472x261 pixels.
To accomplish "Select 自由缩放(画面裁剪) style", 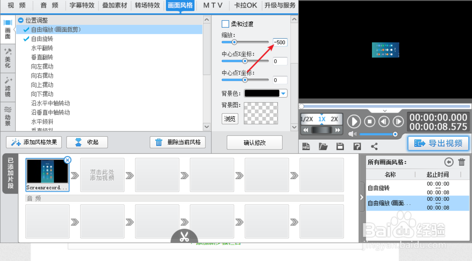I will [110, 29].
